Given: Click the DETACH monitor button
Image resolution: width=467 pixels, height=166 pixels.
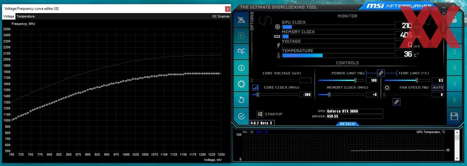Looking at the screenshot, I should pos(347,124).
